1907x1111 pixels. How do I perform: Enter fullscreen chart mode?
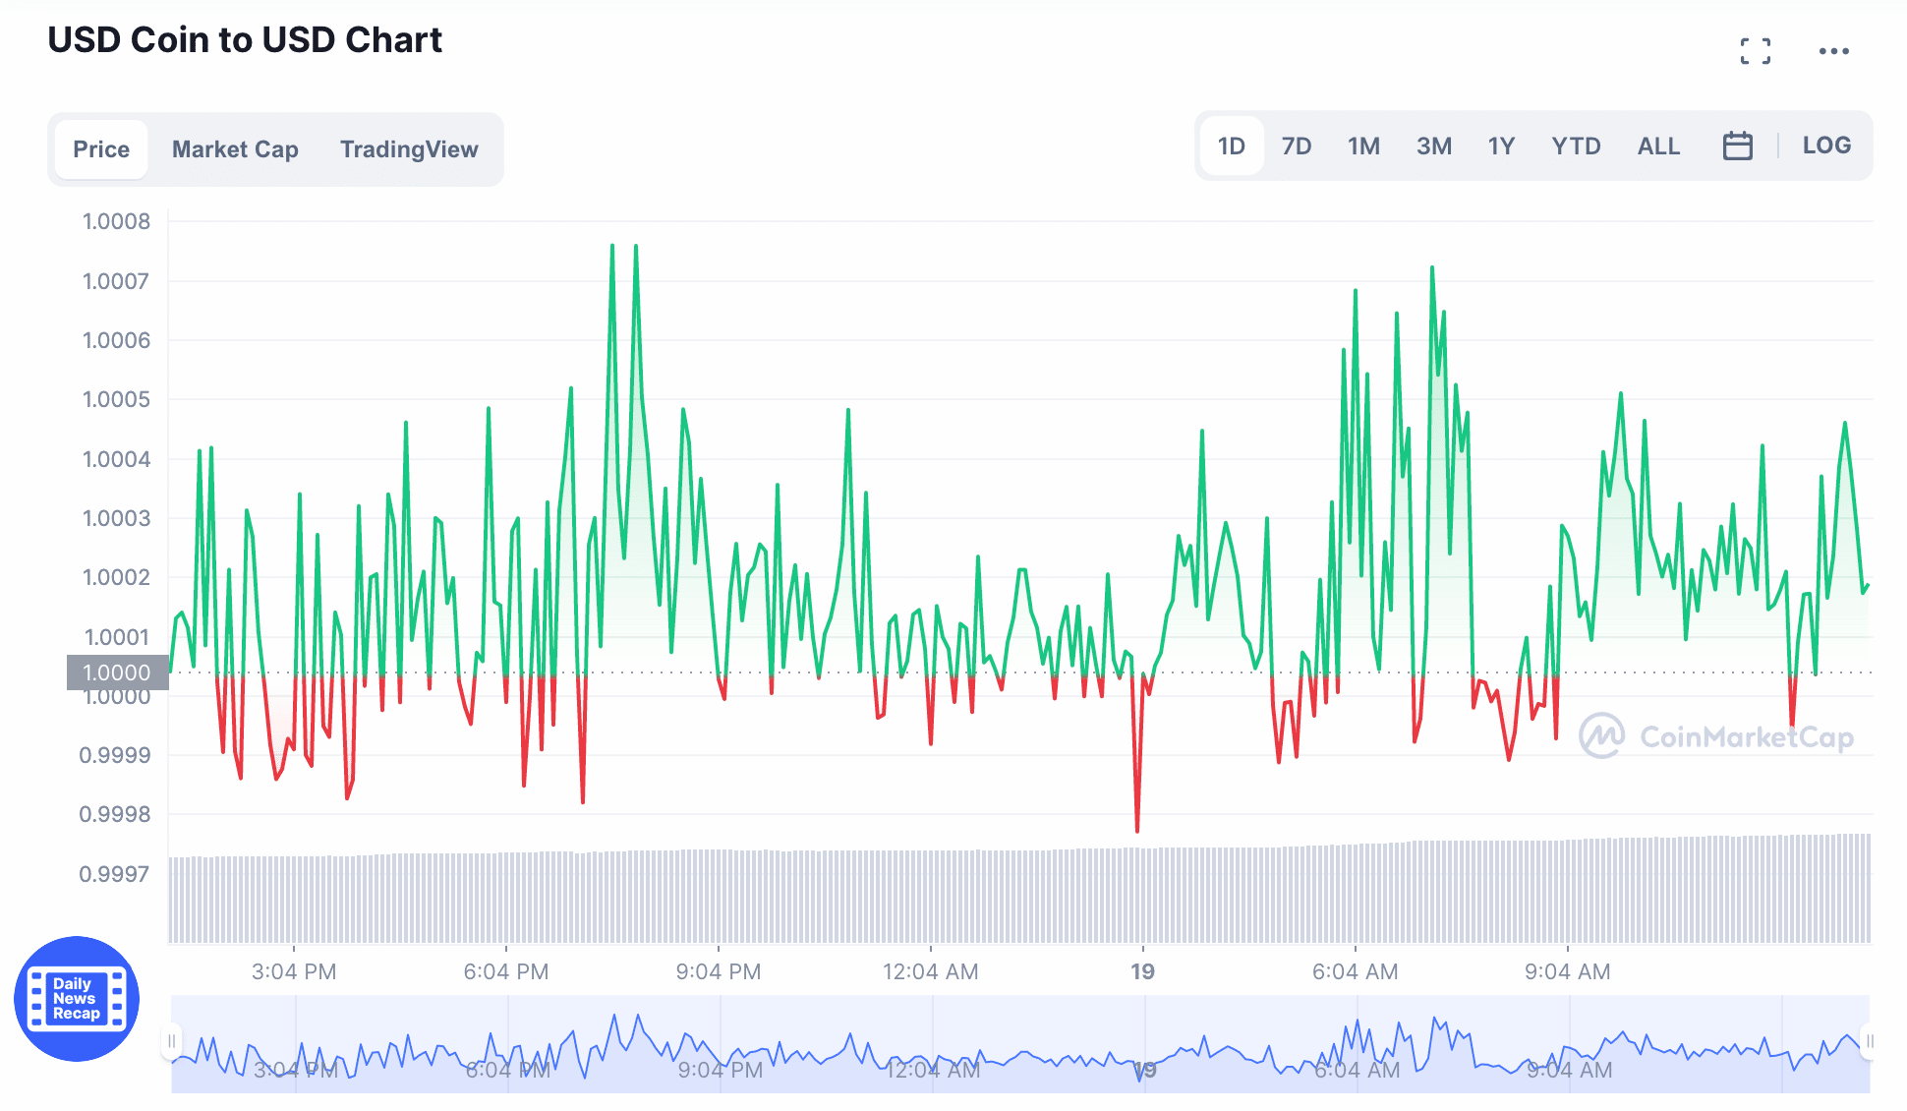(x=1755, y=51)
